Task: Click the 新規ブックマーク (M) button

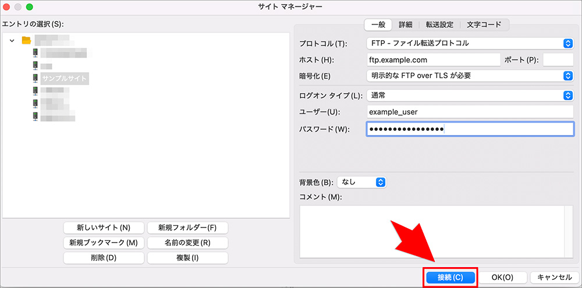Action: coord(104,243)
